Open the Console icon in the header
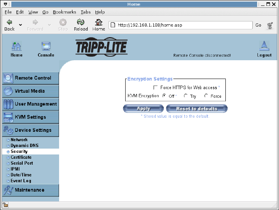Viewport: 279px width, 210px height. [x=46, y=46]
